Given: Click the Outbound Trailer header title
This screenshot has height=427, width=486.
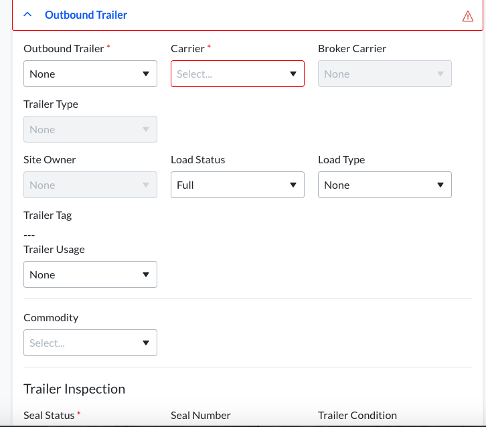Looking at the screenshot, I should tap(86, 15).
